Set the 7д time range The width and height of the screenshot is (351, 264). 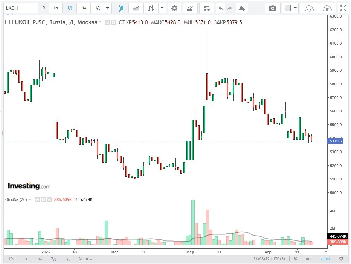(53, 259)
